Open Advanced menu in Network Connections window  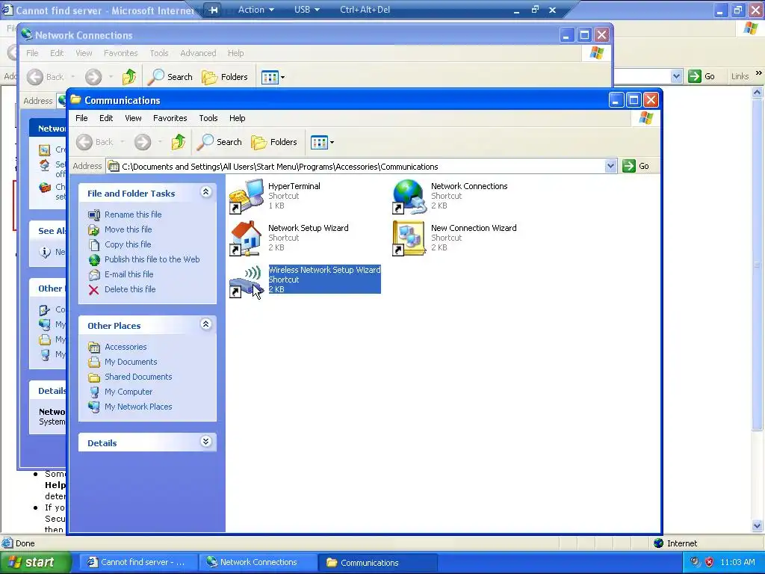[x=198, y=53]
